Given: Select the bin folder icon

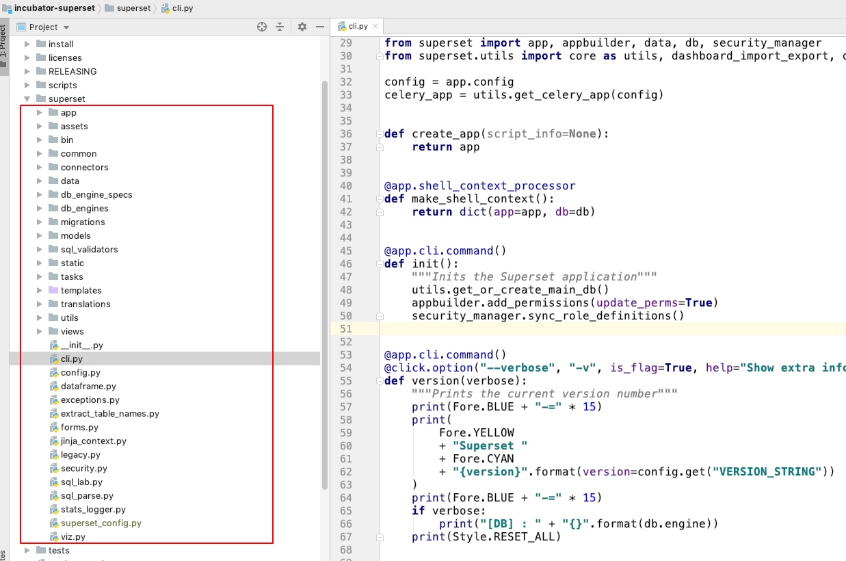Looking at the screenshot, I should point(53,140).
